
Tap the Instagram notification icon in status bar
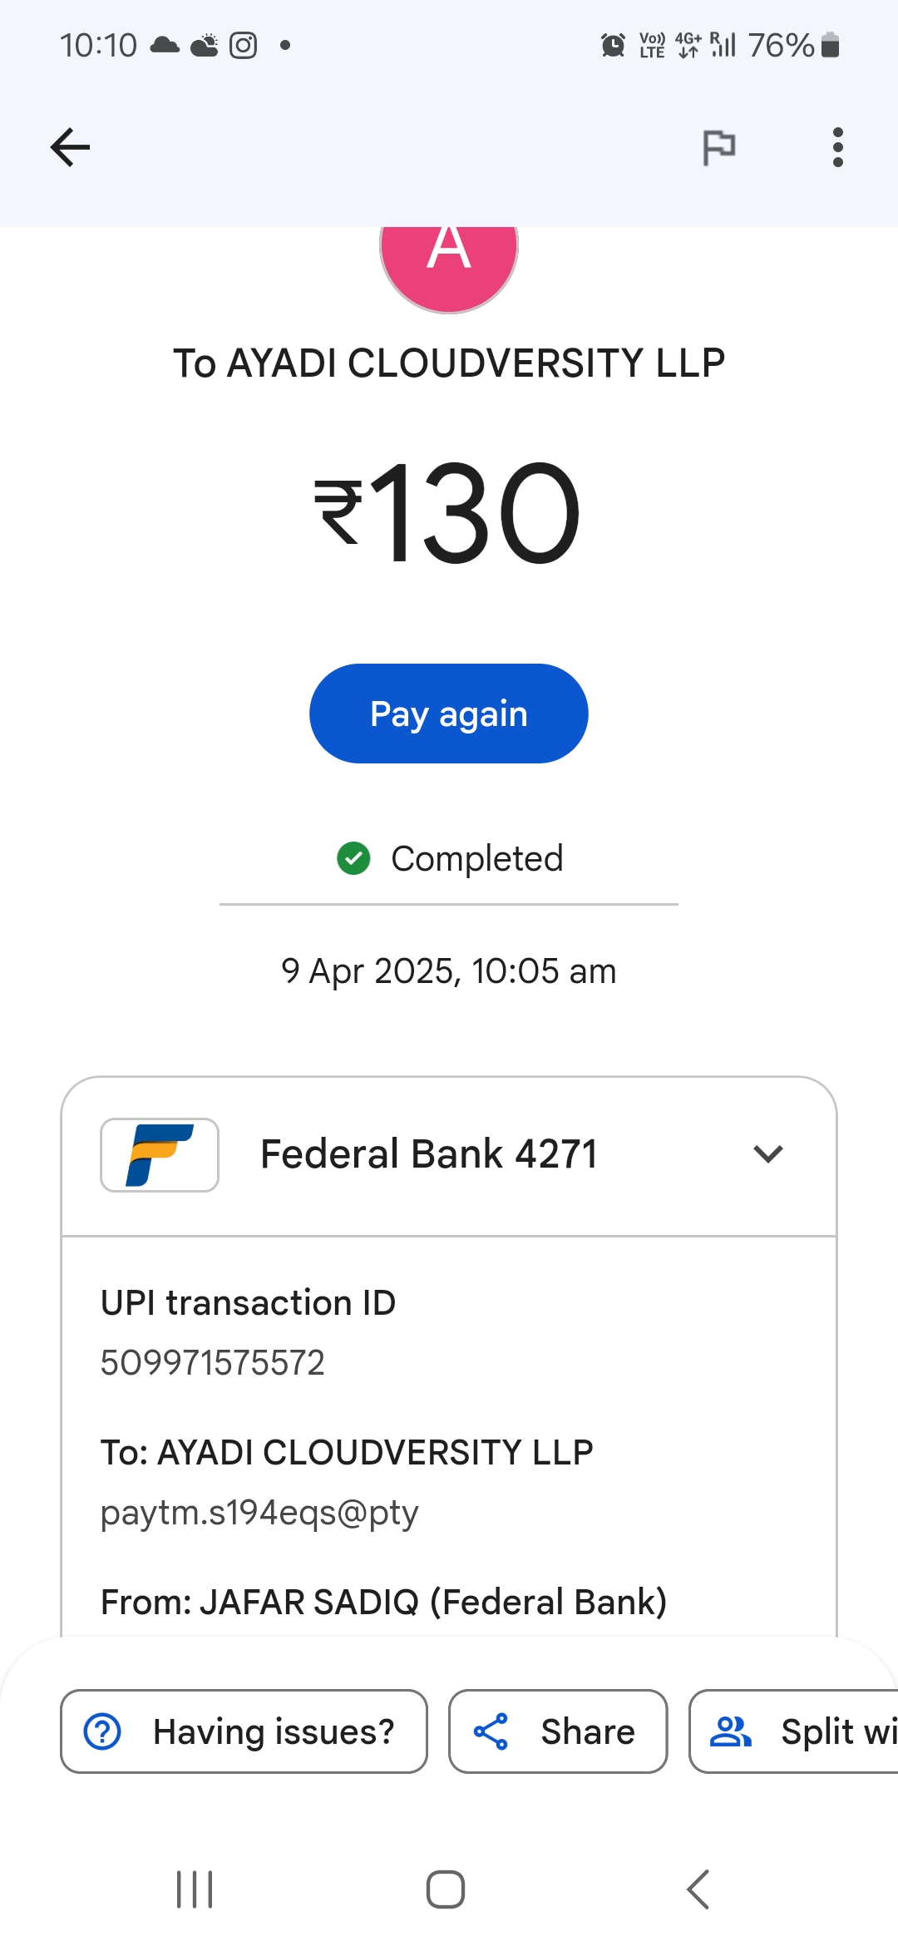click(243, 45)
